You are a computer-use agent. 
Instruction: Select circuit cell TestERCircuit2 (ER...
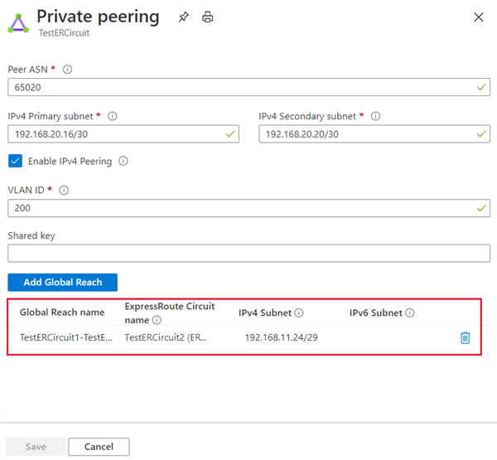(x=166, y=337)
